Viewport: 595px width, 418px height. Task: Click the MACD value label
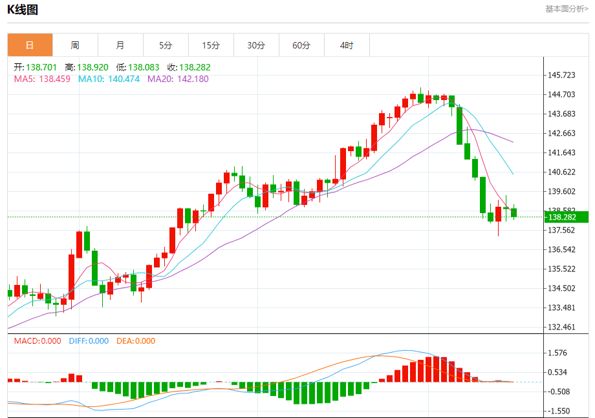click(x=38, y=340)
